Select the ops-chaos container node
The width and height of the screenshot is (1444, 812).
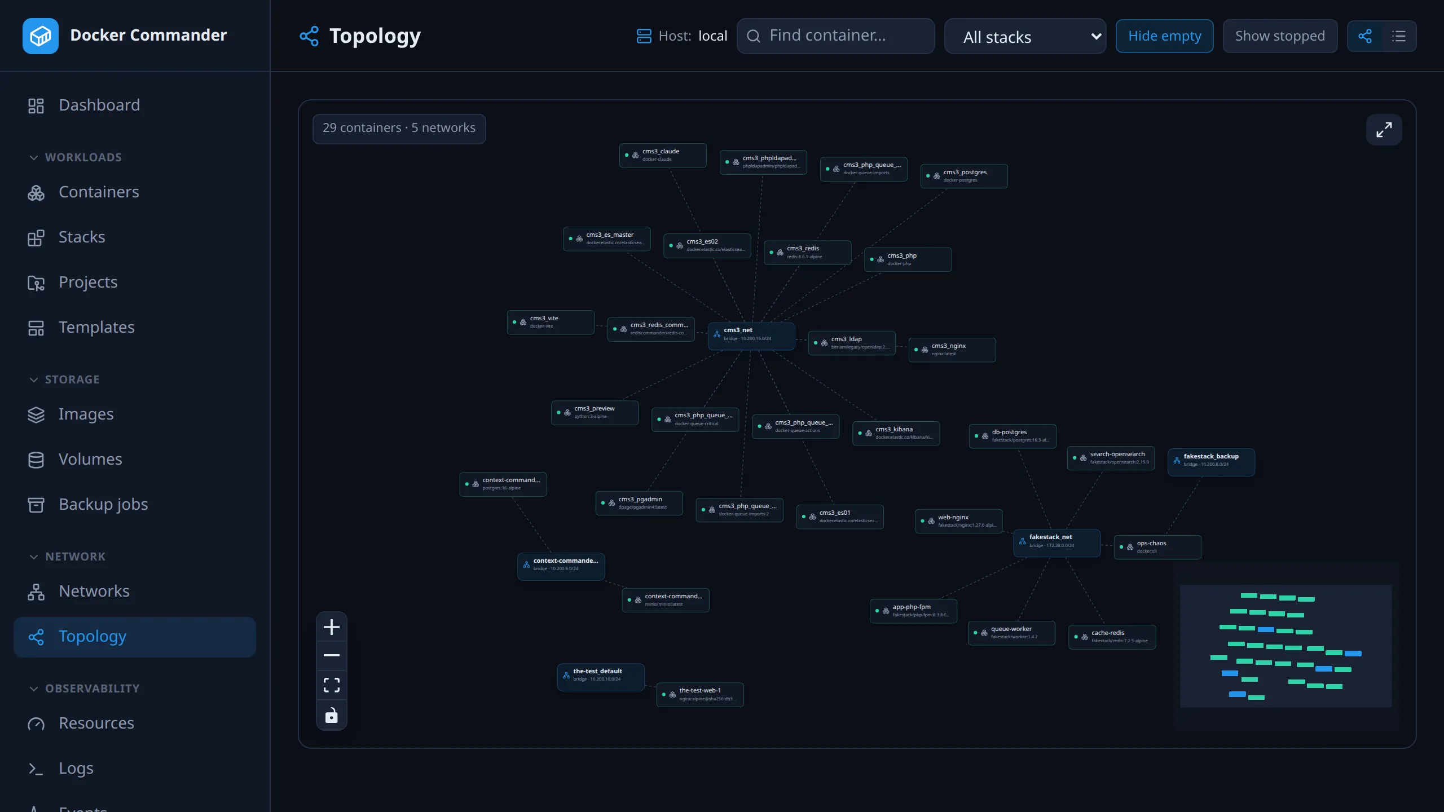pos(1157,547)
